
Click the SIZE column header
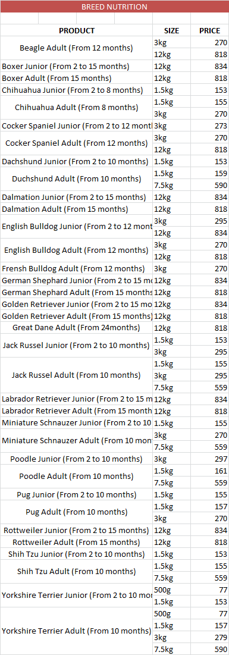pyautogui.click(x=172, y=30)
